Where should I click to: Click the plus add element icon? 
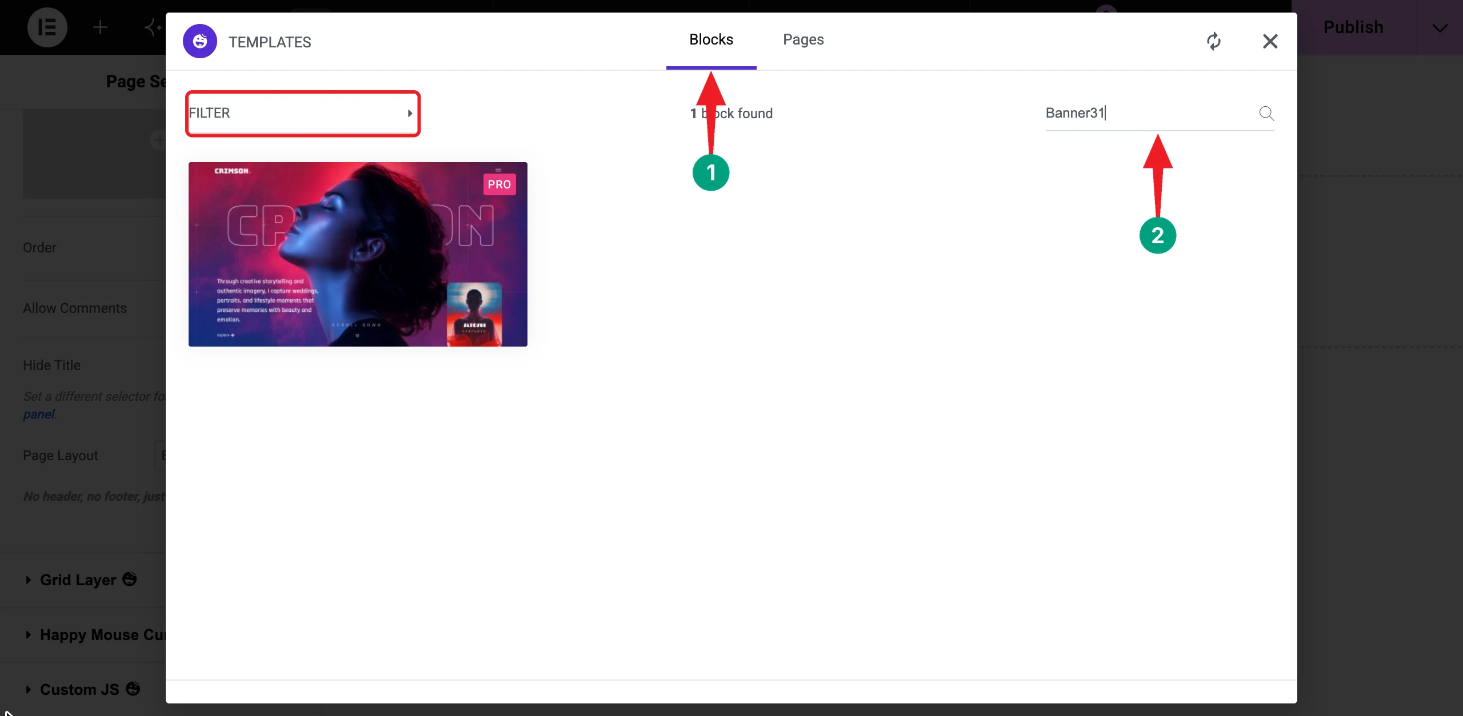point(100,27)
